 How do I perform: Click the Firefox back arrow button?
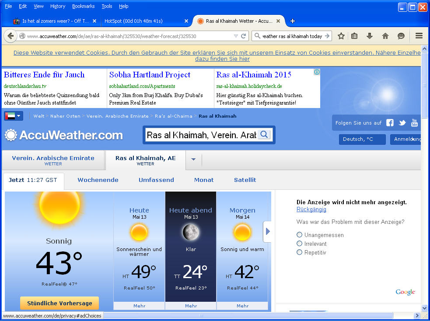[x=11, y=36]
